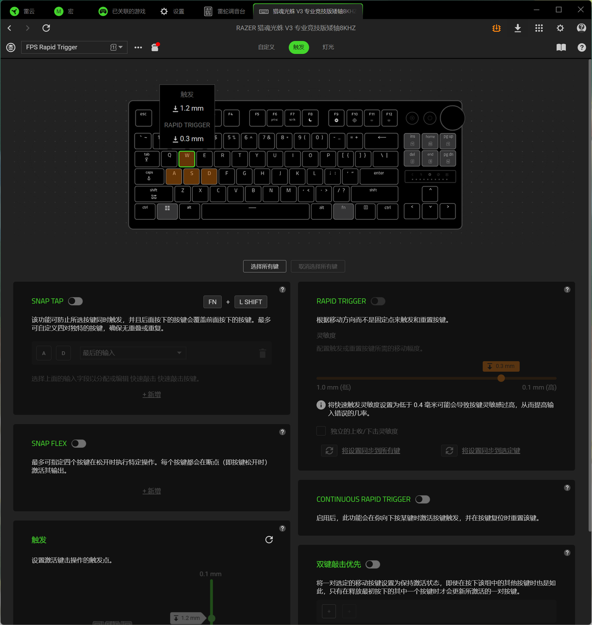Click the help question icon near the book
The image size is (592, 625).
click(x=582, y=47)
